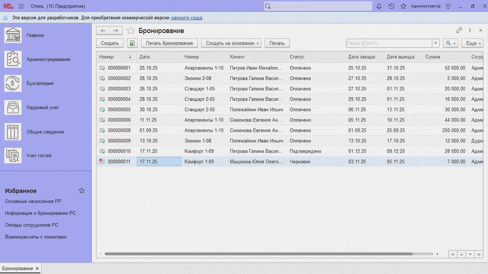Open the Бухгалтерия section icon
Viewport: 488px width, 274px height.
coord(13,83)
